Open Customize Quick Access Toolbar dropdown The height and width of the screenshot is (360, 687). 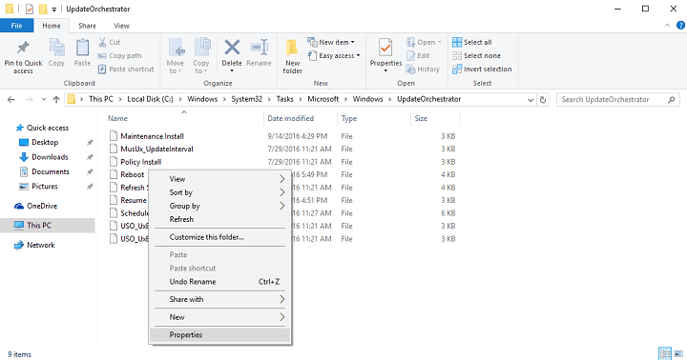click(x=53, y=10)
